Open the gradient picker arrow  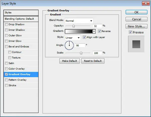click(x=94, y=31)
